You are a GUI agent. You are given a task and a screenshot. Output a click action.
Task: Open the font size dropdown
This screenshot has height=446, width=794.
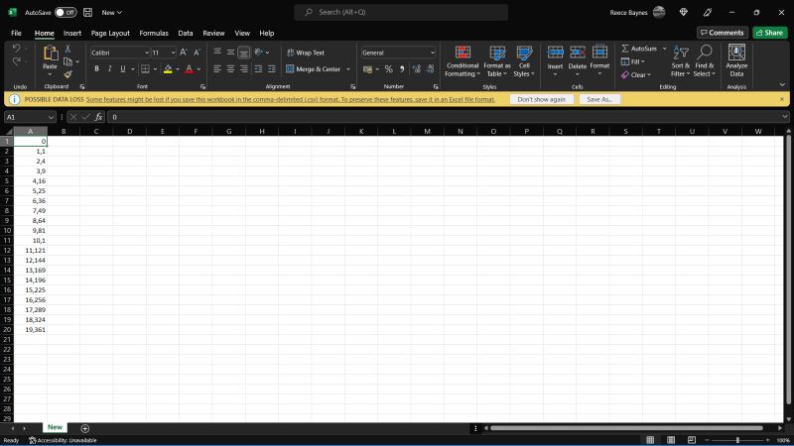pyautogui.click(x=173, y=53)
